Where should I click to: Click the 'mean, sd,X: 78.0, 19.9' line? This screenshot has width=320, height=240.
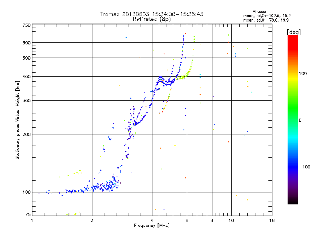tap(266, 20)
